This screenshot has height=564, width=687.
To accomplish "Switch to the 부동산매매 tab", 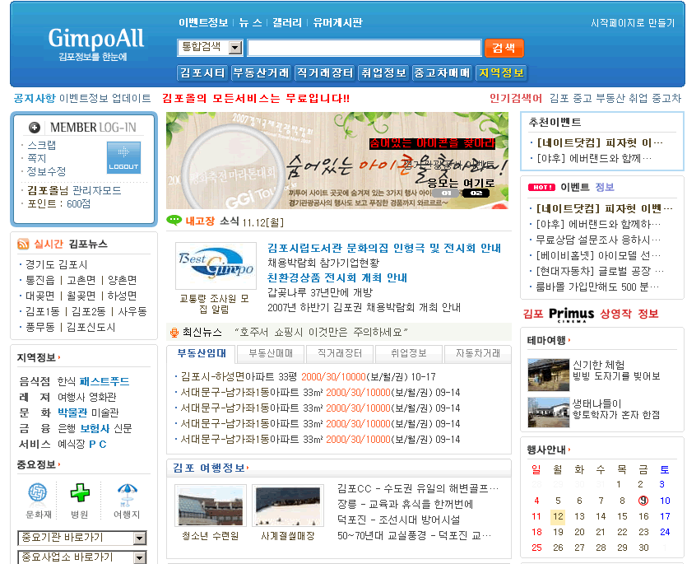I will (271, 353).
